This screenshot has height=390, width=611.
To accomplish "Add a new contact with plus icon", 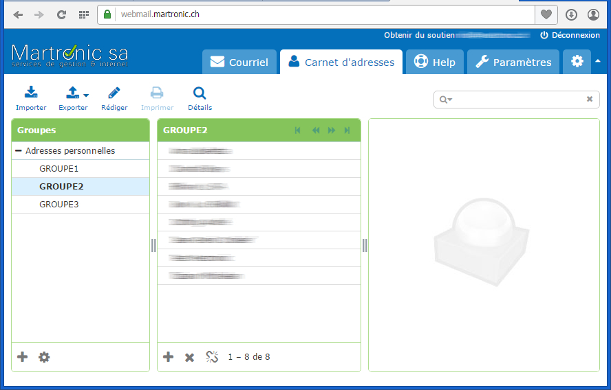I will (168, 357).
